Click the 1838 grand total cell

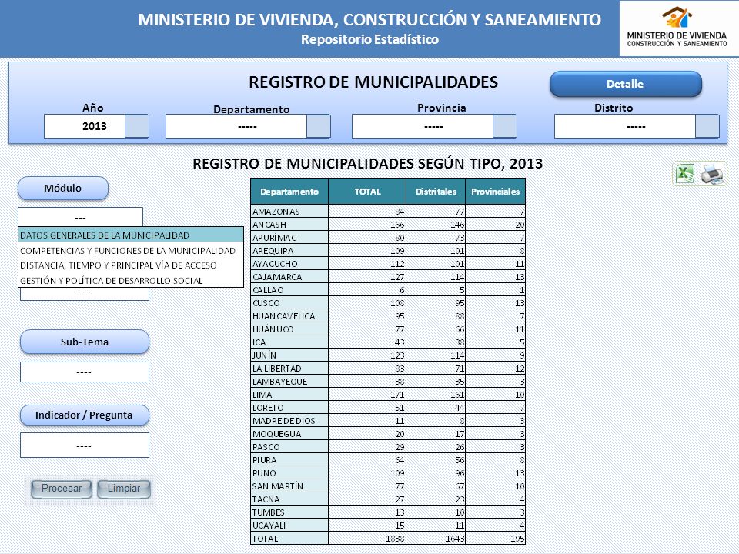coord(367,539)
